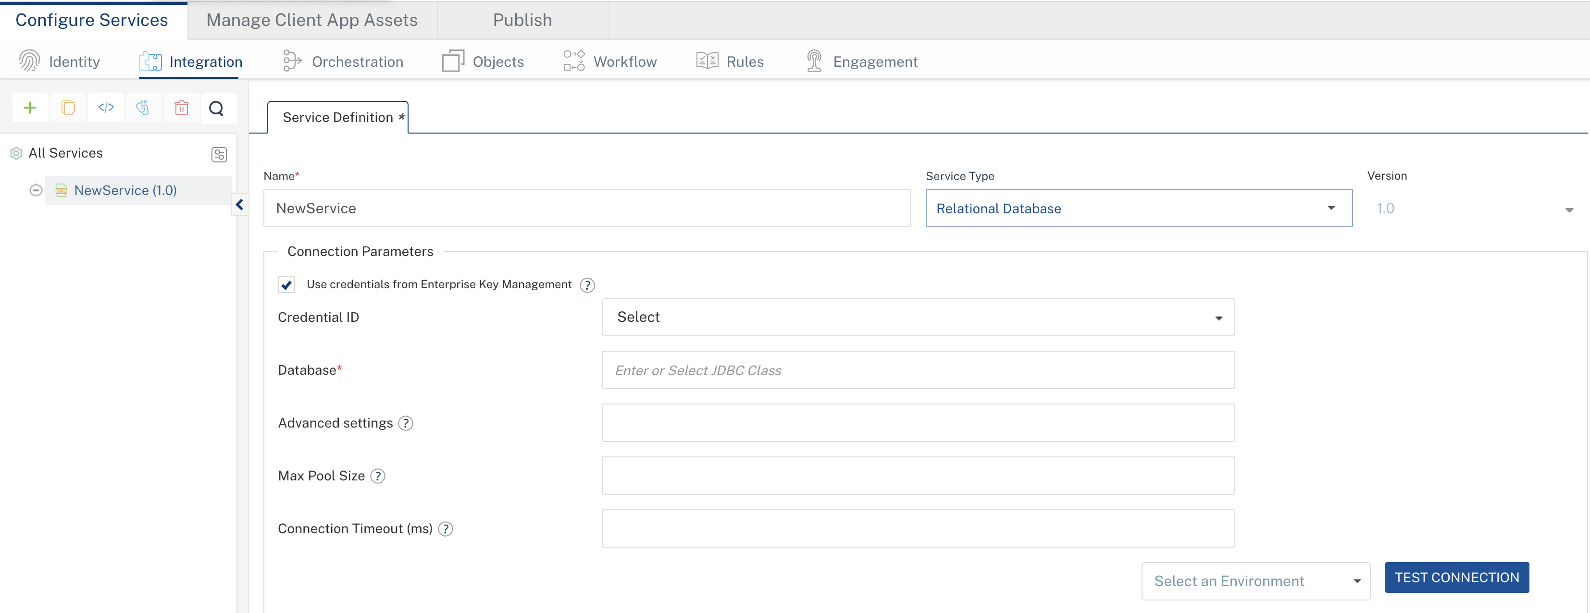Switch to the Orchestration tab
The width and height of the screenshot is (1590, 613).
click(343, 61)
